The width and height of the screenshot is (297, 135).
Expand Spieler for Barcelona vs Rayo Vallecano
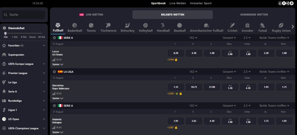pos(58,98)
